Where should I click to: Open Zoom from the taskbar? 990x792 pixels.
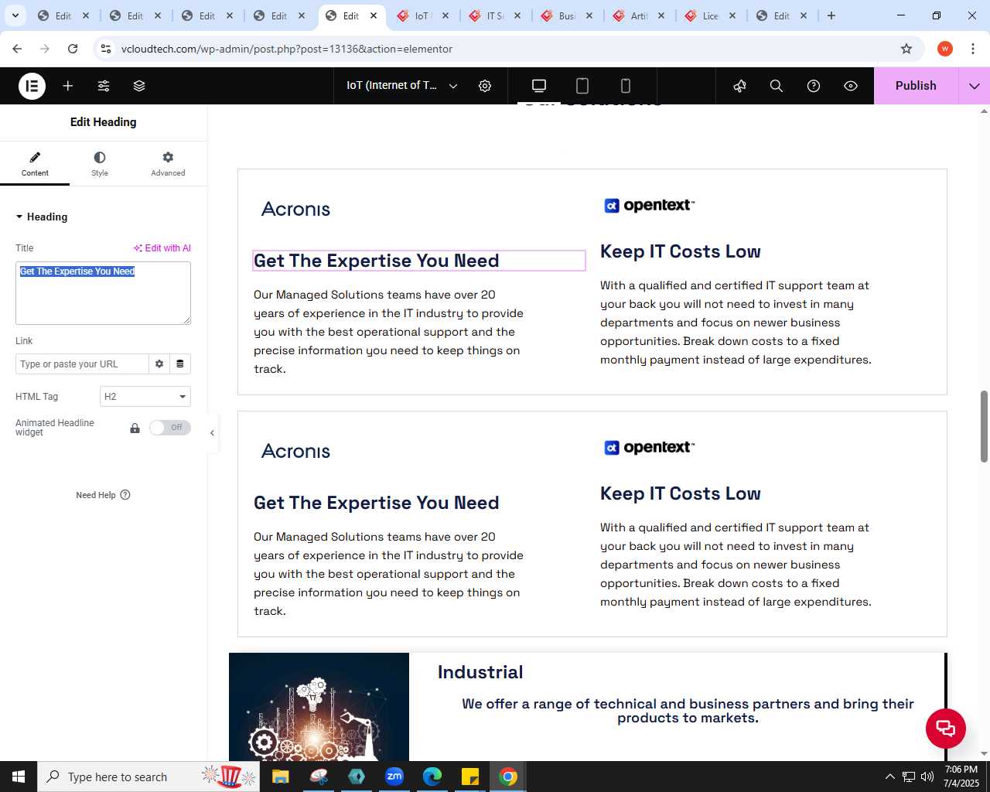click(394, 777)
